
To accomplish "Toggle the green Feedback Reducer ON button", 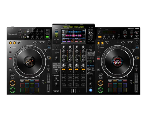I will [x=47, y=37].
